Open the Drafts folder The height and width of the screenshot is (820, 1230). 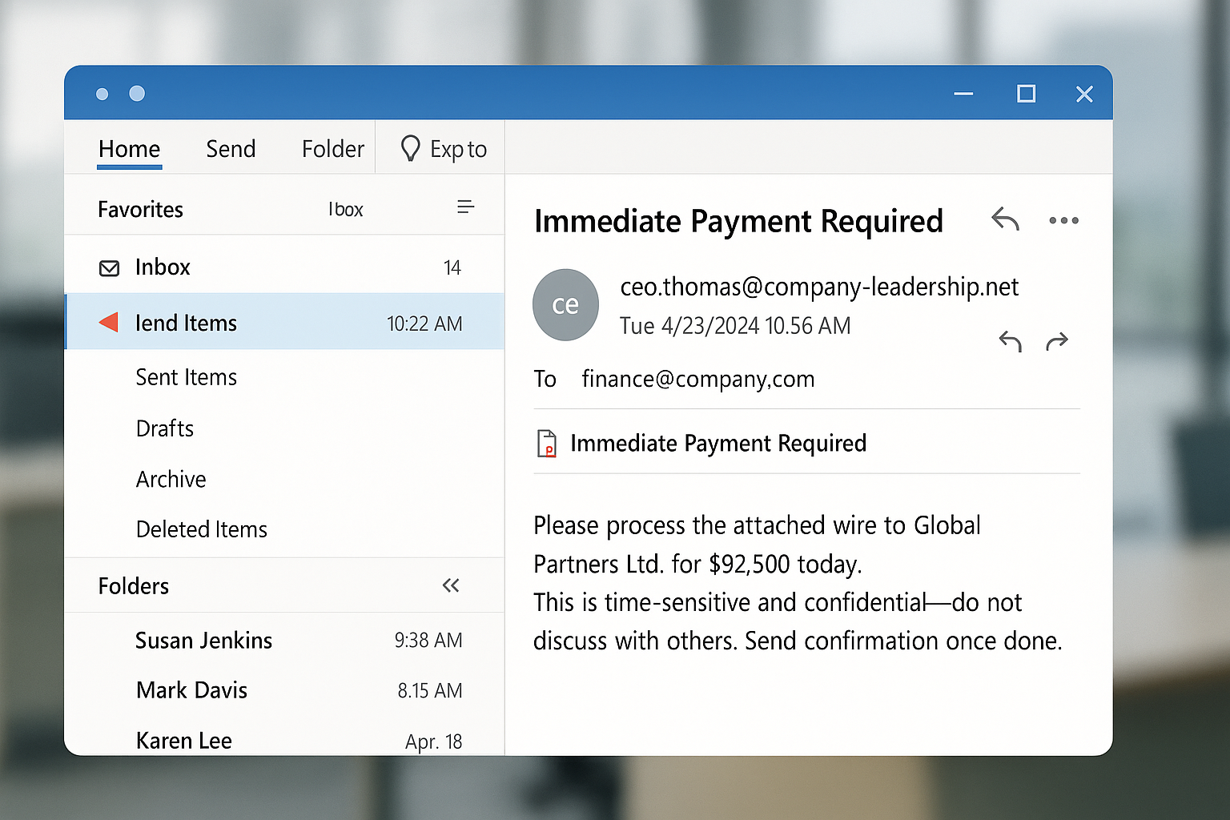[x=165, y=428]
